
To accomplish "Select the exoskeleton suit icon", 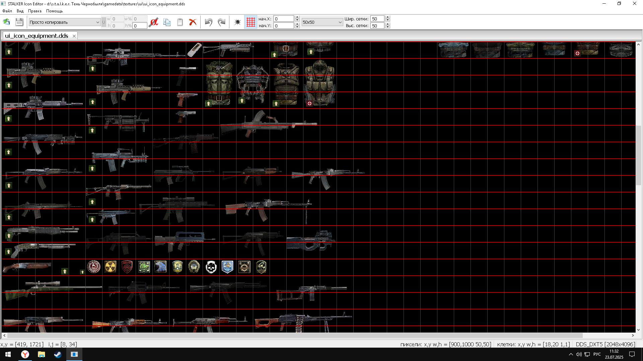I will (x=253, y=84).
